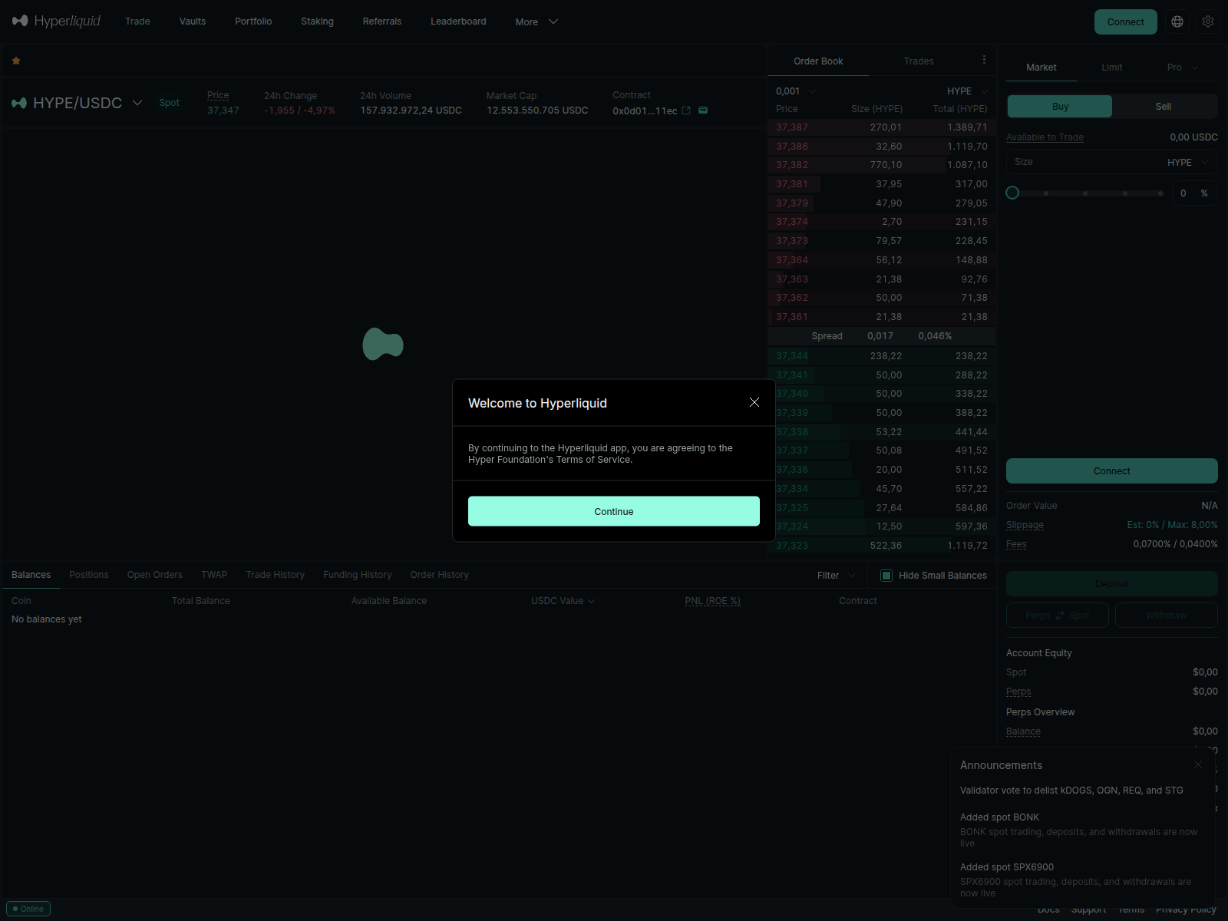Open the settings gear icon

point(1208,21)
